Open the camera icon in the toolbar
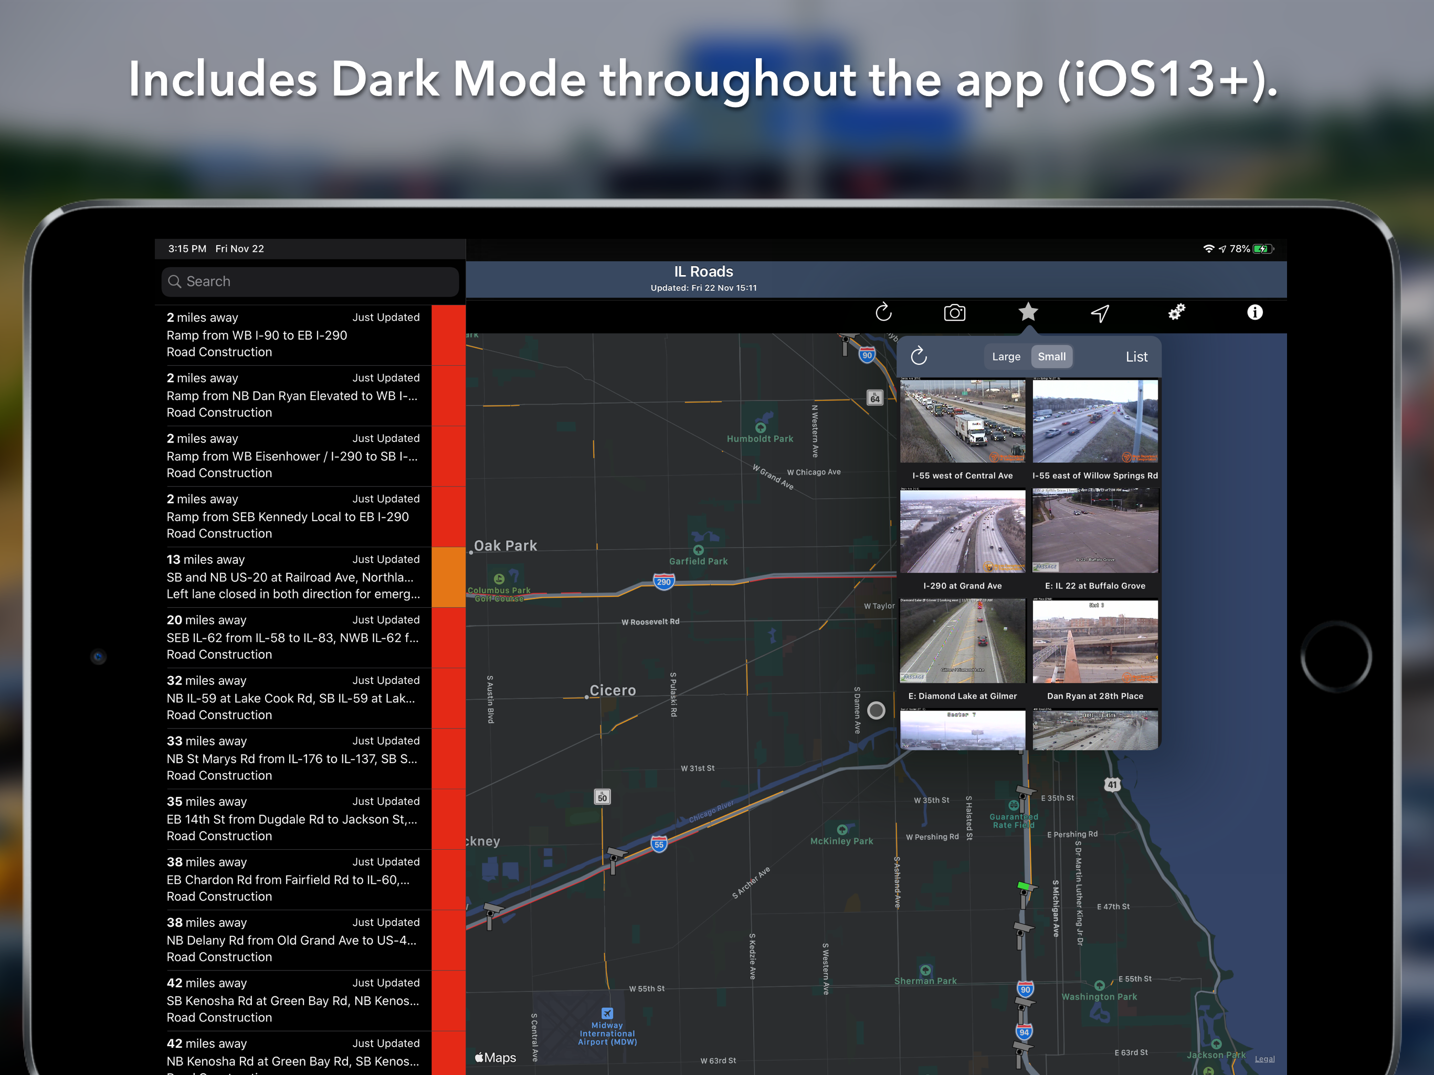The image size is (1434, 1075). 954,313
